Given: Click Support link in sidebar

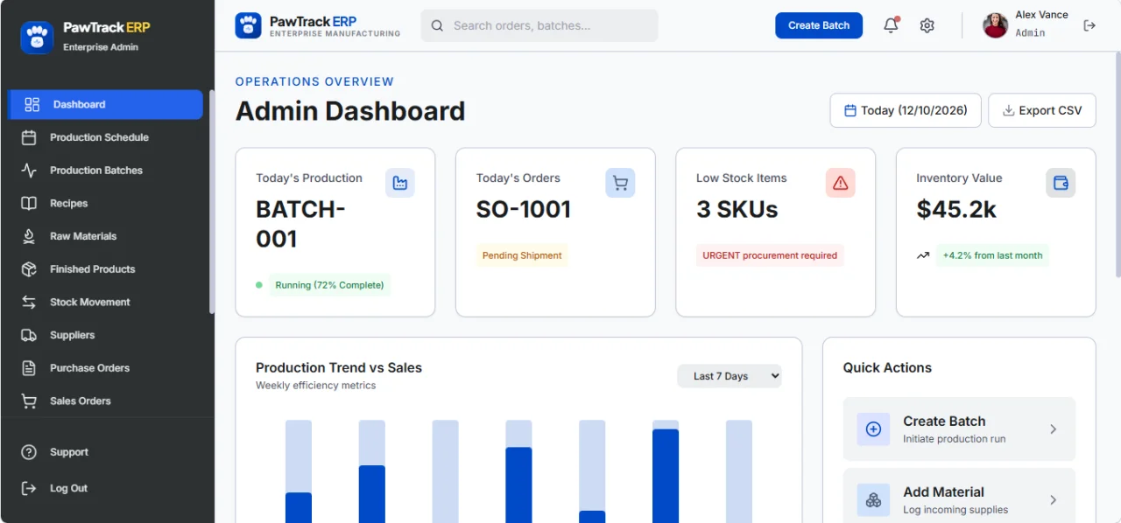Looking at the screenshot, I should [x=69, y=452].
